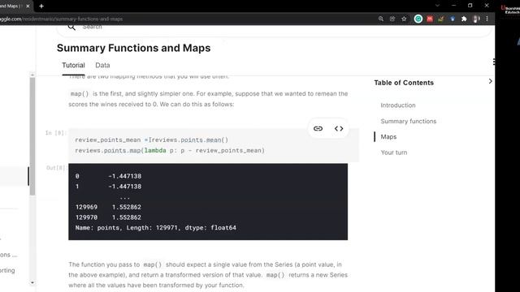This screenshot has width=520, height=292.
Task: Click the scroll down arrow on left scrollbar
Action: [x=32, y=283]
